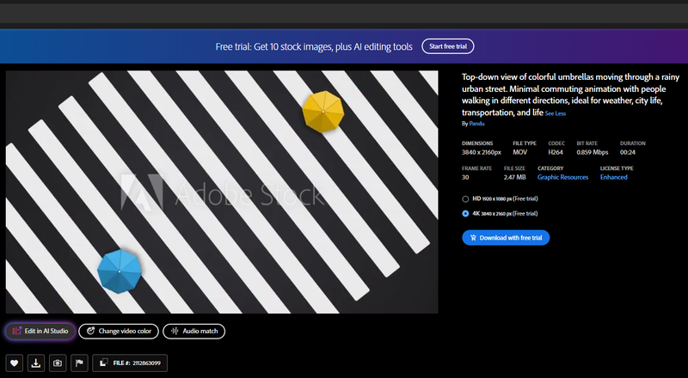Start the free trial from banner
This screenshot has height=378, width=688.
tap(448, 46)
